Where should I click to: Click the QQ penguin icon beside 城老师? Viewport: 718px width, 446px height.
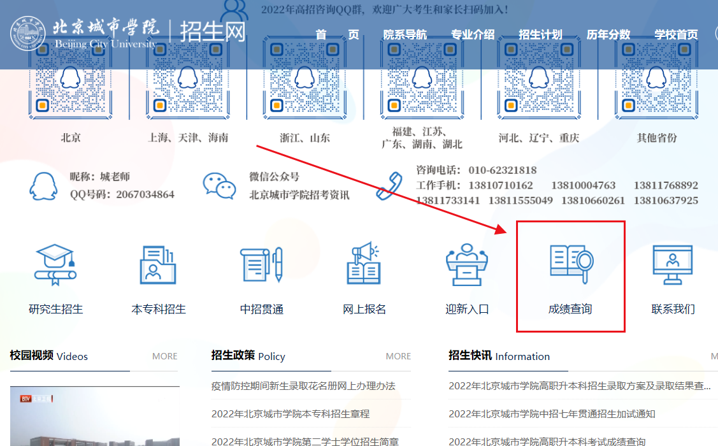click(43, 185)
